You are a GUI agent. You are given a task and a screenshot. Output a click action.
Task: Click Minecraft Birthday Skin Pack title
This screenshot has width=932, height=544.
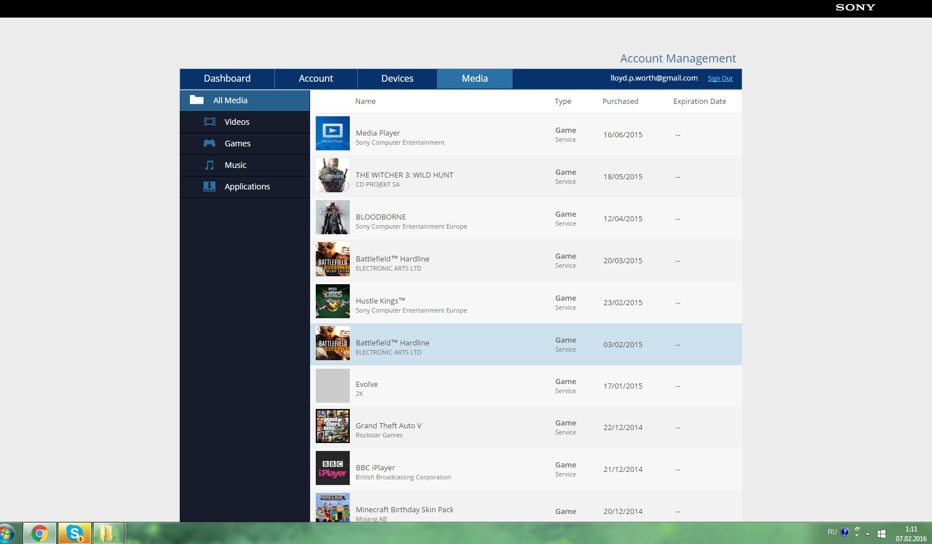click(x=404, y=509)
